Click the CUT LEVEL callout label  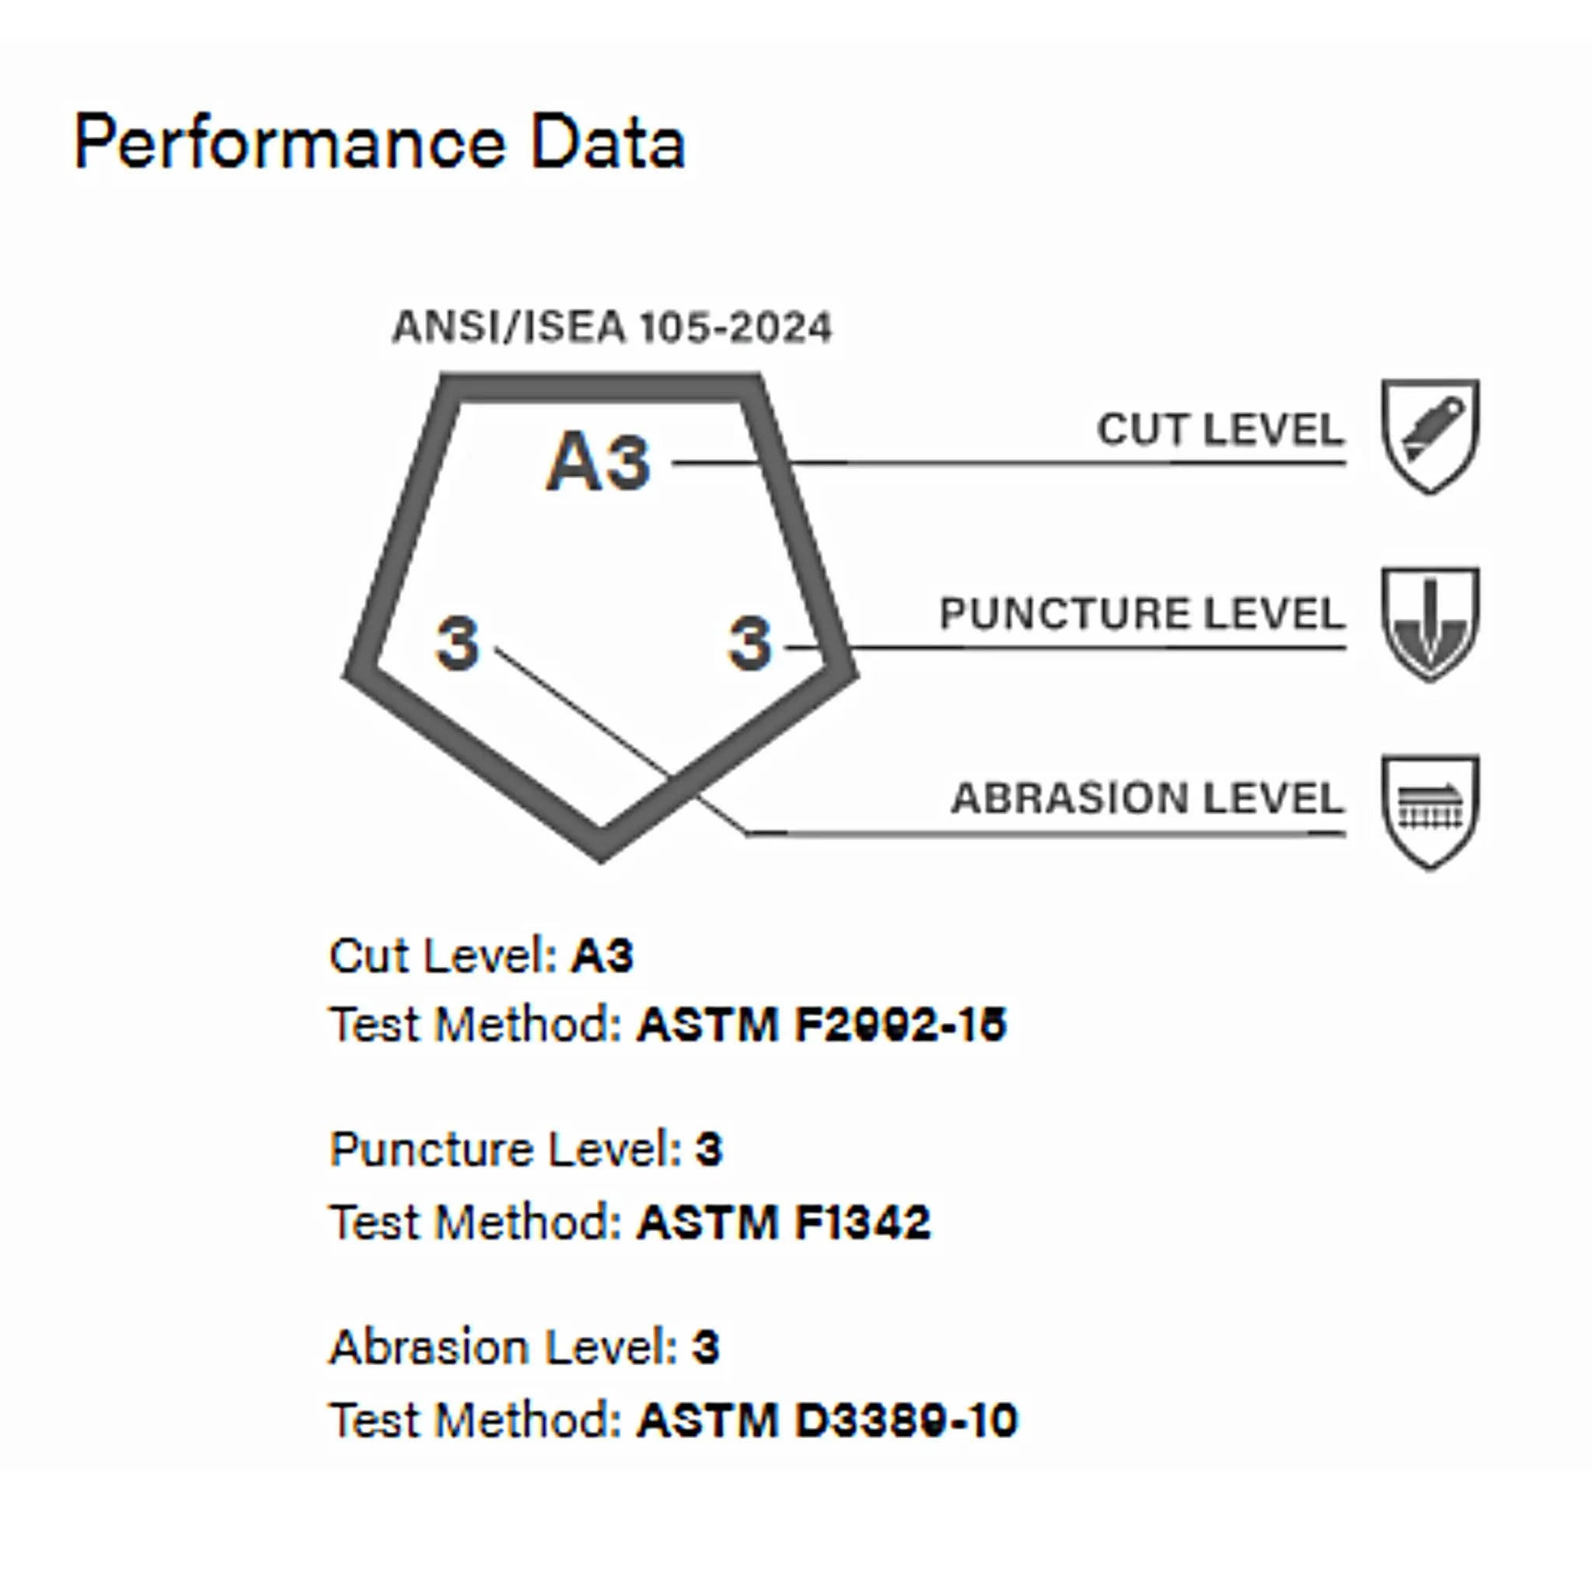1220,429
